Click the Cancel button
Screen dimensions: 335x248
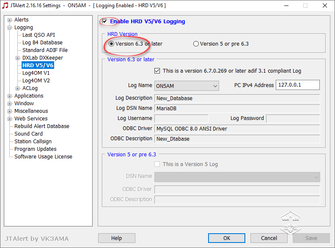[269, 238]
